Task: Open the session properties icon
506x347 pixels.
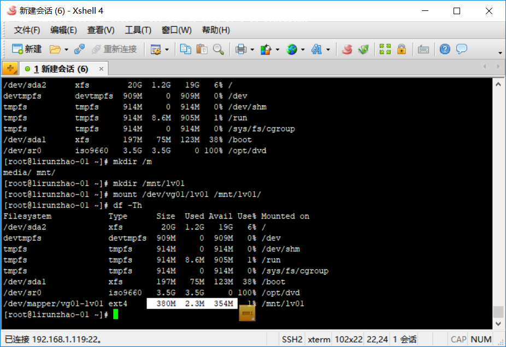Action: (156, 49)
